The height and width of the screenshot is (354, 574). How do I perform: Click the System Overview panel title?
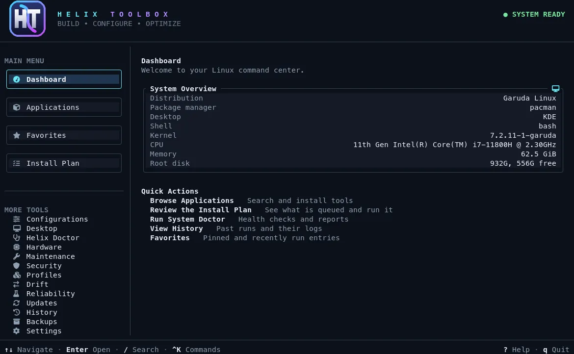tap(183, 89)
